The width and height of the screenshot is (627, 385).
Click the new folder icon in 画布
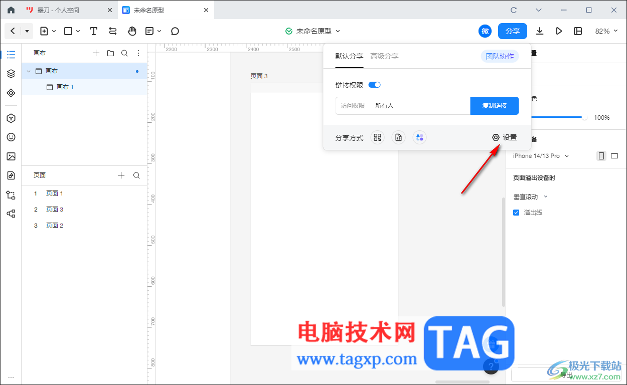pyautogui.click(x=110, y=53)
